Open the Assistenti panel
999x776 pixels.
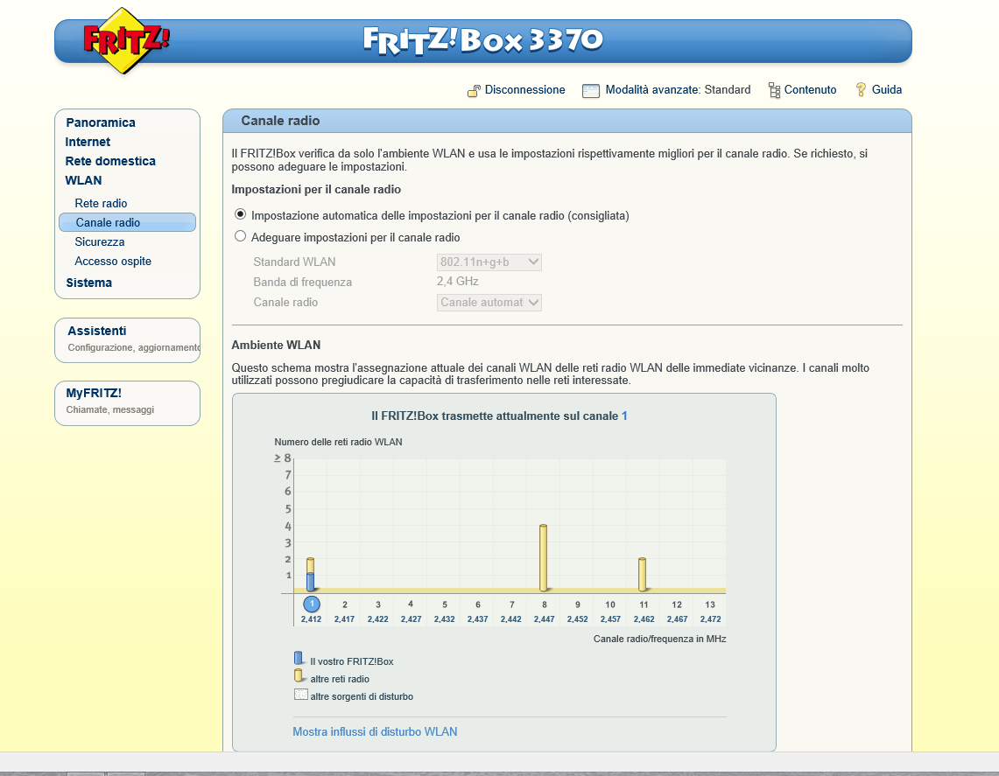(x=128, y=340)
